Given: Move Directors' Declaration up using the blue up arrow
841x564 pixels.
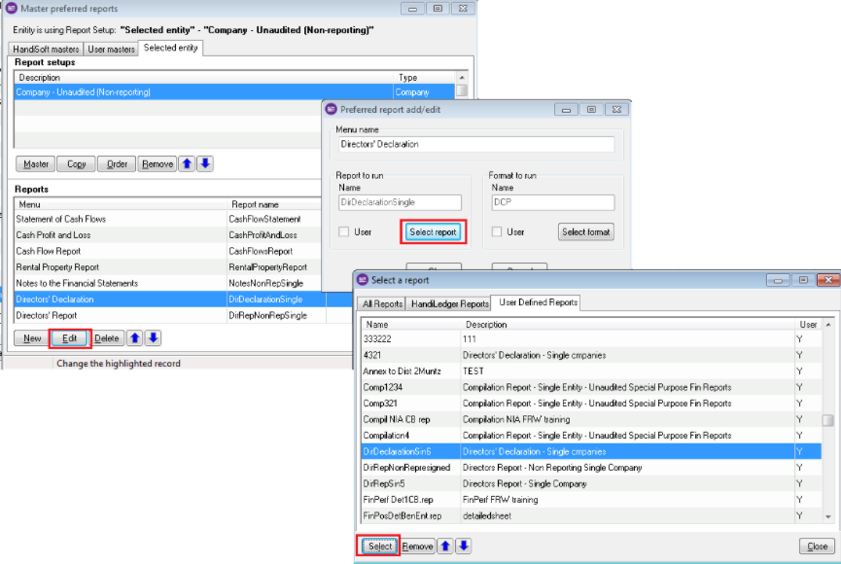Looking at the screenshot, I should click(132, 337).
